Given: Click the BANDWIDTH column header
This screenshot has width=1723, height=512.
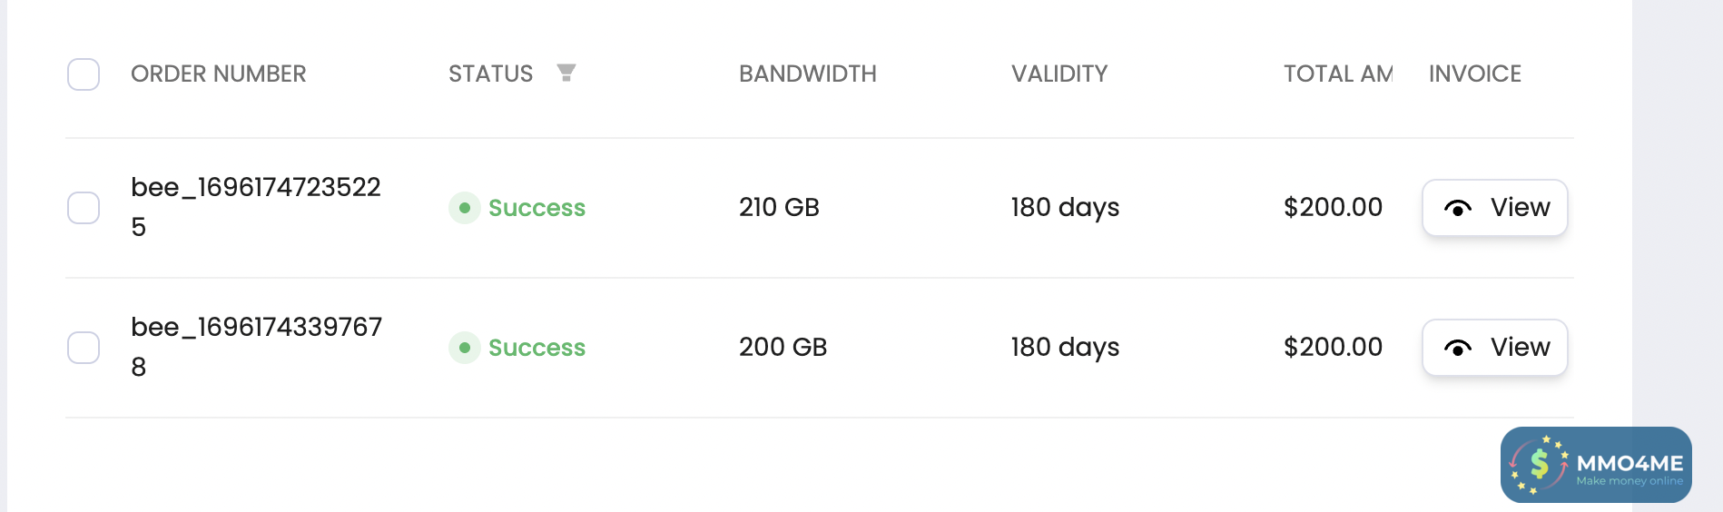Looking at the screenshot, I should [x=807, y=74].
